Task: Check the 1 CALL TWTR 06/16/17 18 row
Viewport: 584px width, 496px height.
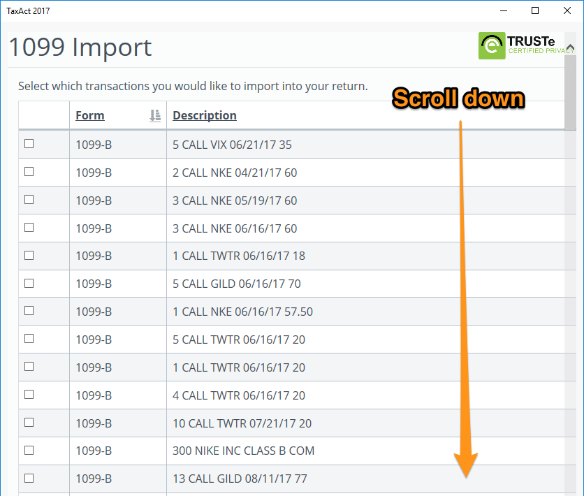Action: coord(29,256)
